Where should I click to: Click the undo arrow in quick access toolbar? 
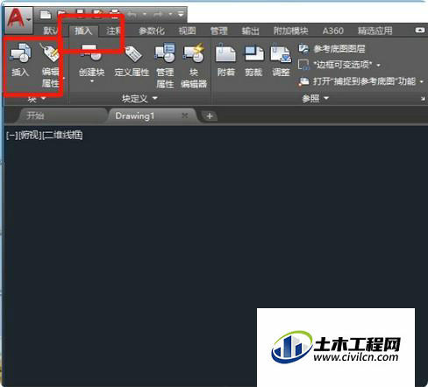(132, 14)
